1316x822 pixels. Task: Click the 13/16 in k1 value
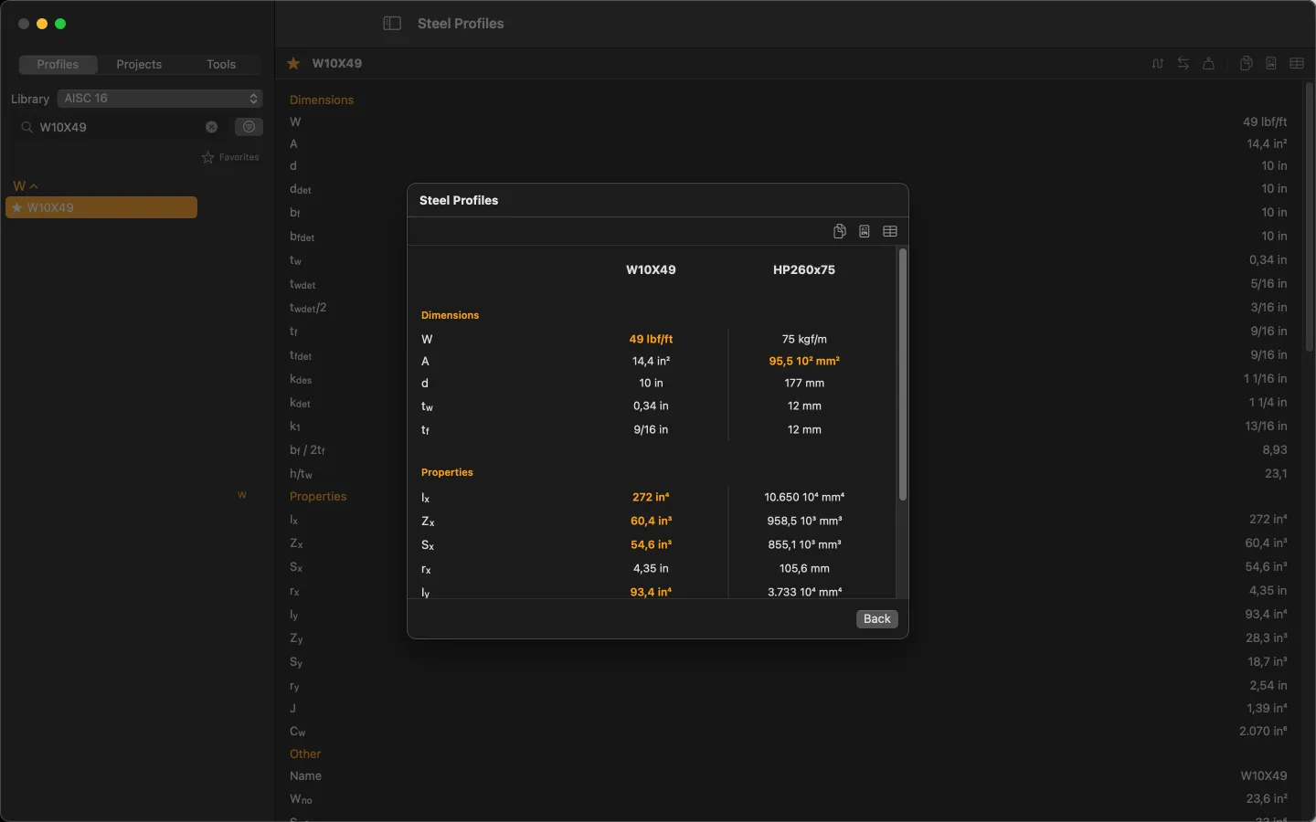[1266, 426]
